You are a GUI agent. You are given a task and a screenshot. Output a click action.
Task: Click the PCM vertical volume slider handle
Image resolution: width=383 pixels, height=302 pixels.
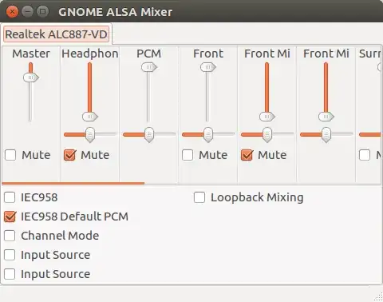149,67
